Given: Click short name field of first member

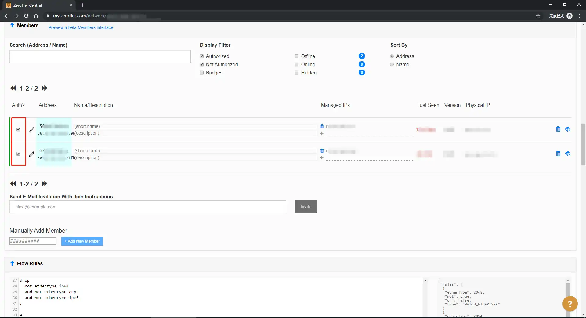Looking at the screenshot, I should [x=195, y=126].
